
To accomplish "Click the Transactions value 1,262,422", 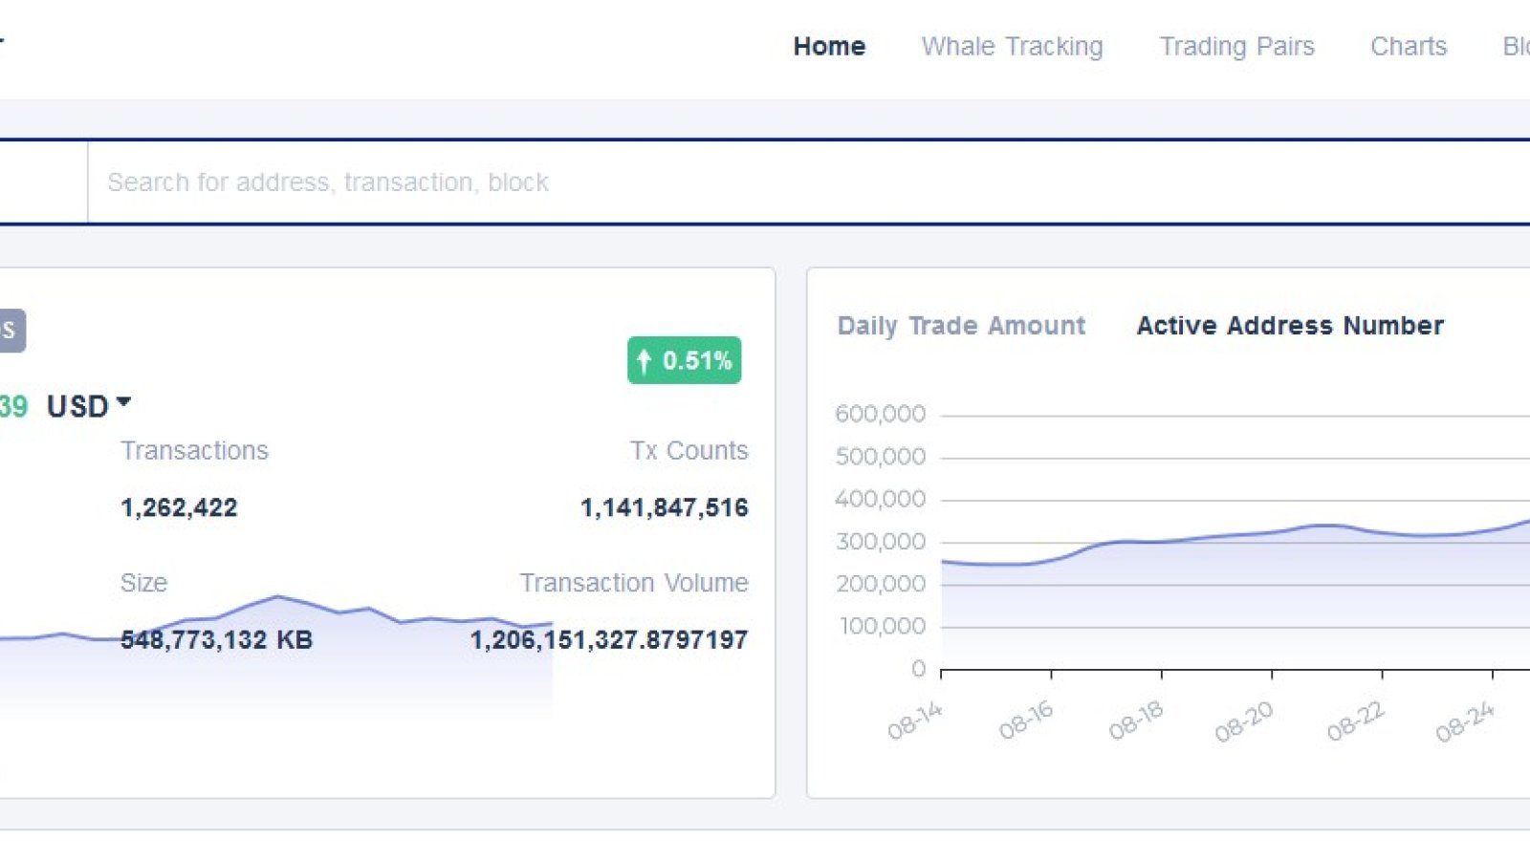I will [179, 507].
